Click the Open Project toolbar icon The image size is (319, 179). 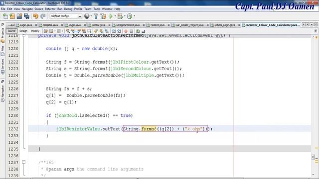tap(19, 16)
